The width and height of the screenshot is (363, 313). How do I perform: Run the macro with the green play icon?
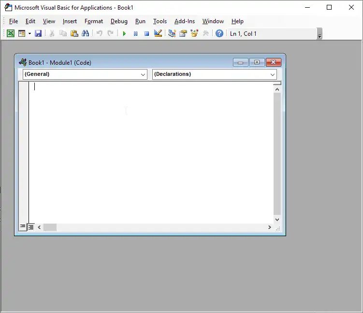click(124, 33)
